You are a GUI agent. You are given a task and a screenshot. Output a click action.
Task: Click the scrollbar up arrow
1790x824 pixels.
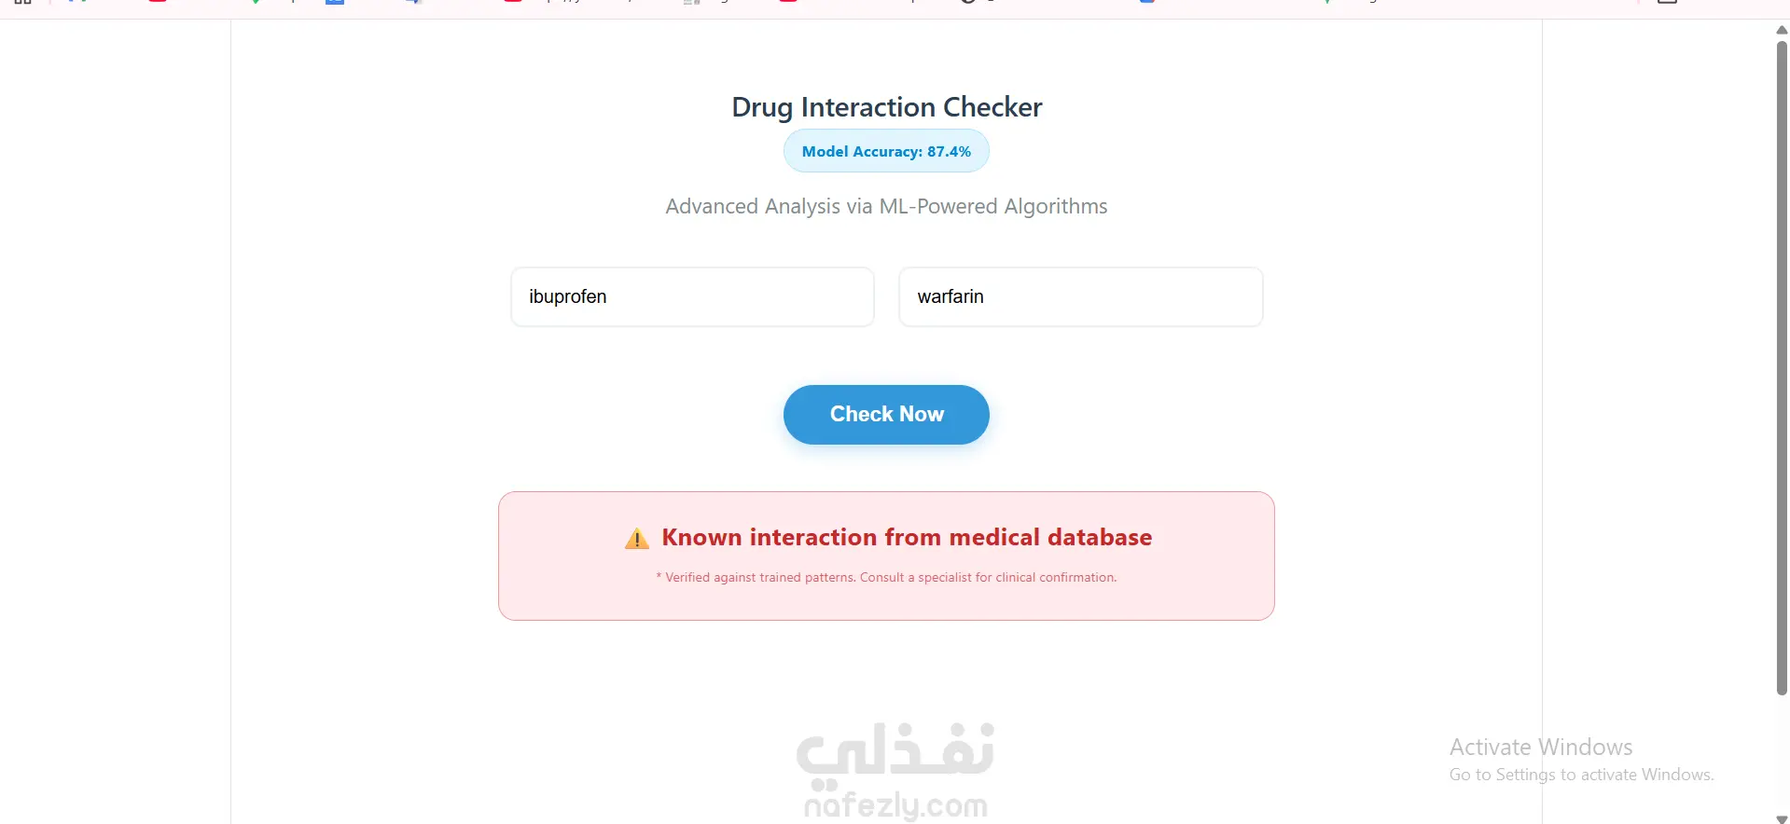1782,30
